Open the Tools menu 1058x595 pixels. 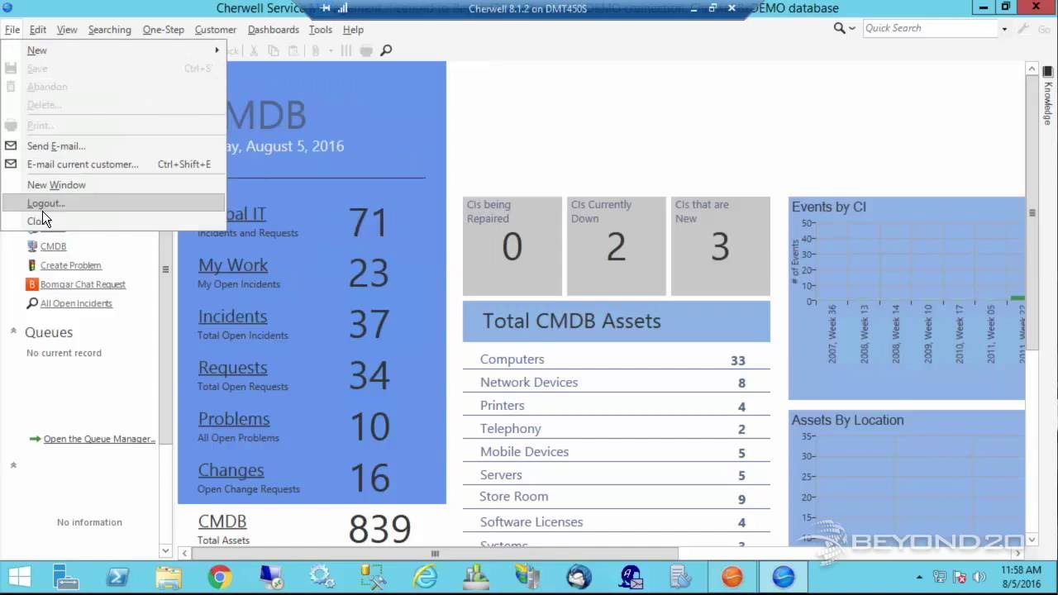point(320,30)
